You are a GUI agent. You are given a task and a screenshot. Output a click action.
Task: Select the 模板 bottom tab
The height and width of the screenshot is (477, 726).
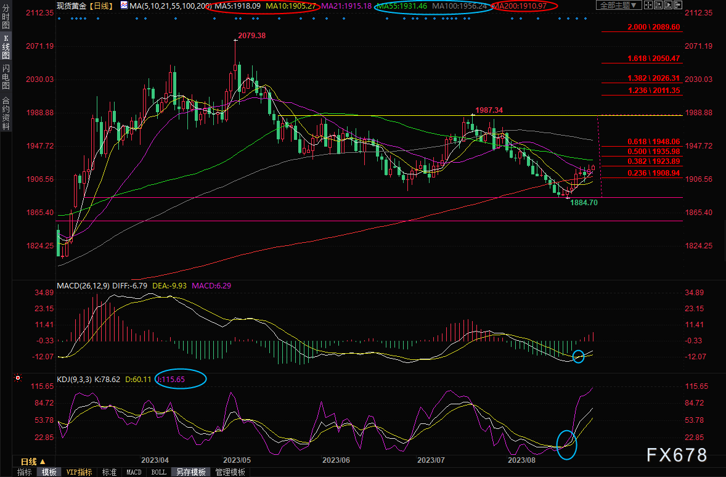click(49, 472)
